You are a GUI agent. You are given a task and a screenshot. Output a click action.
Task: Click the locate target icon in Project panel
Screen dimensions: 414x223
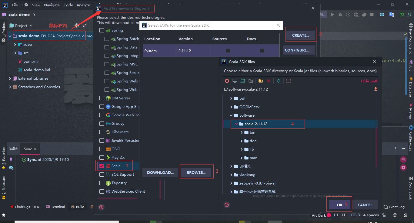pyautogui.click(x=77, y=26)
